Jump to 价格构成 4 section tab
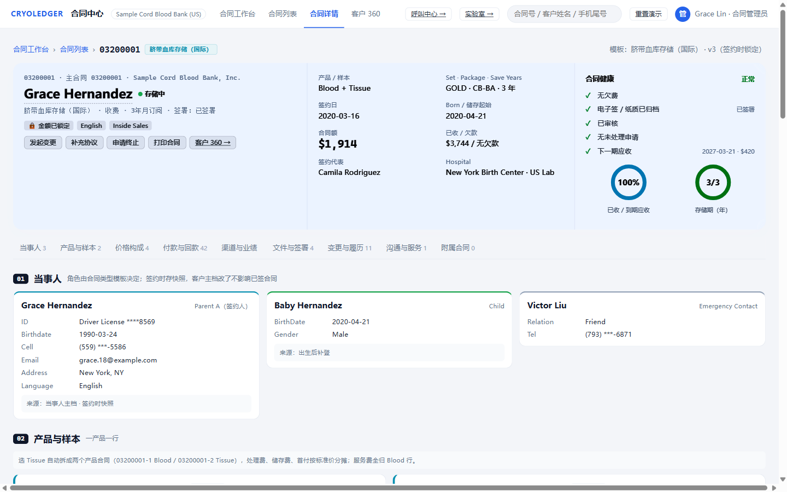 click(132, 248)
